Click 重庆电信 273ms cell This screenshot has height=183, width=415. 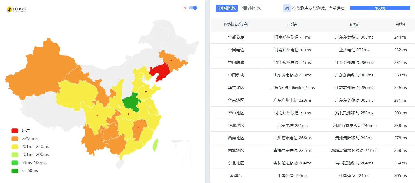coord(354,50)
